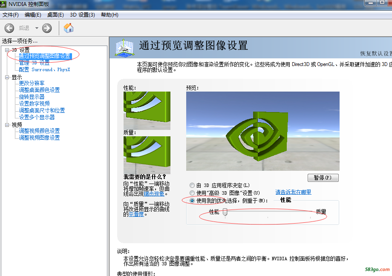
Task: Click the 3D image settings header icon
Action: (x=124, y=48)
